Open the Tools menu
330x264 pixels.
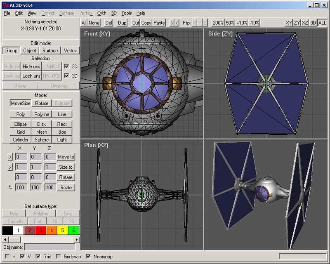pyautogui.click(x=127, y=13)
